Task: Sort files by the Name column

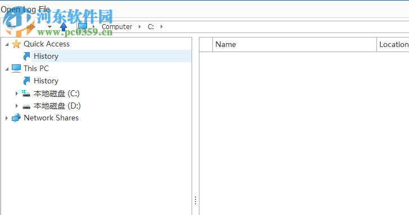Action: (294, 44)
